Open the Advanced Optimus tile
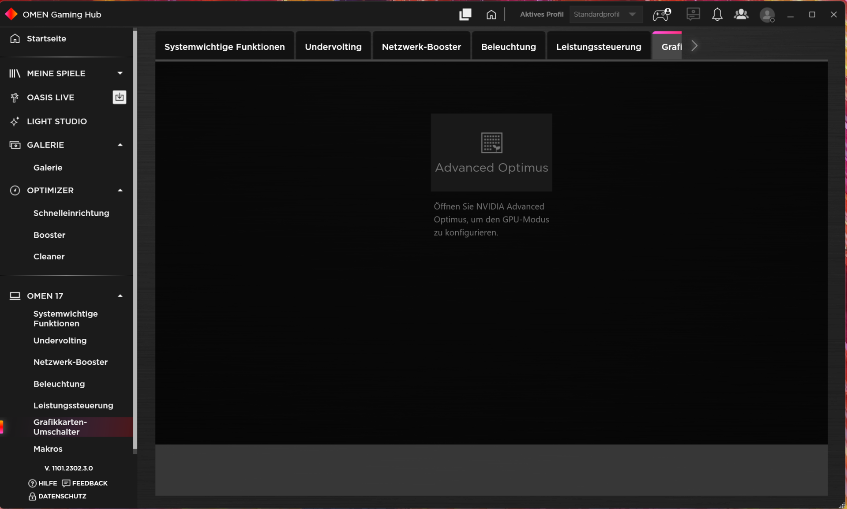The height and width of the screenshot is (509, 847). (491, 152)
